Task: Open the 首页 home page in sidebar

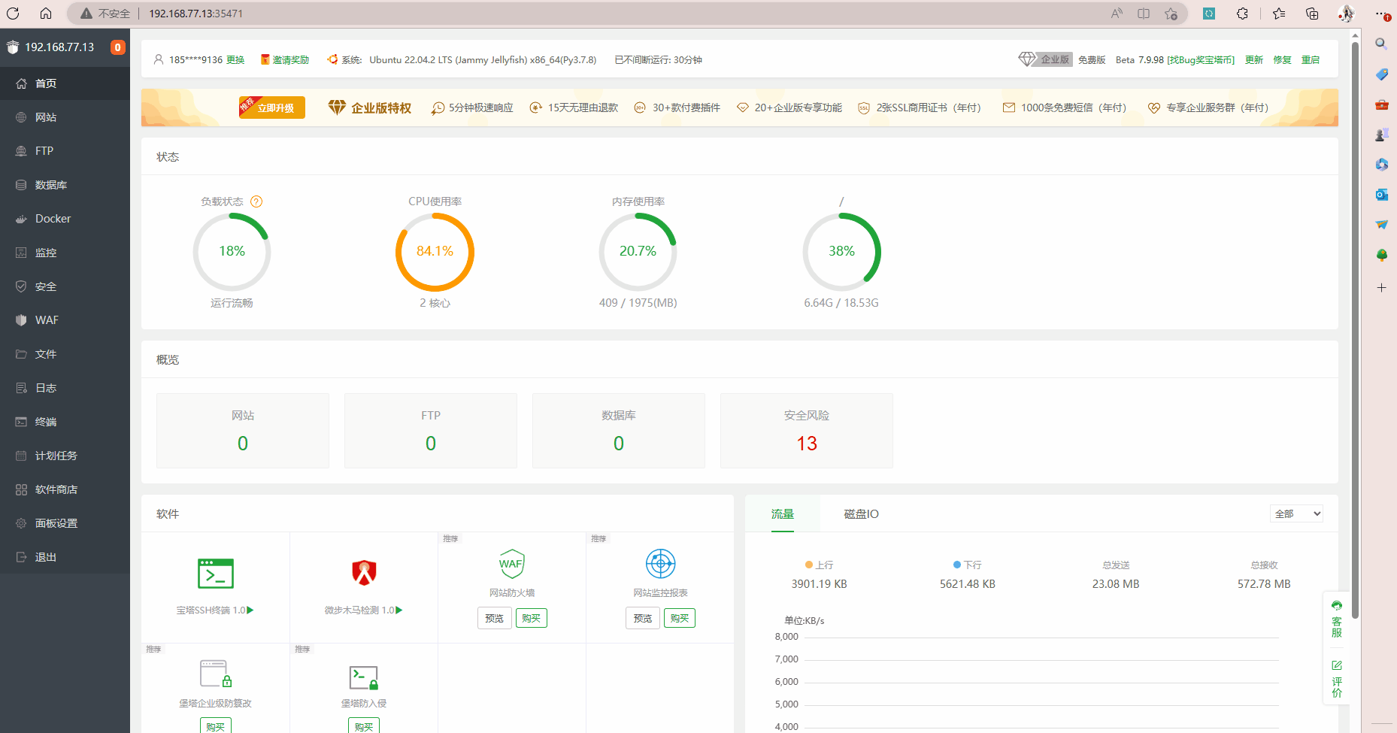Action: point(65,83)
